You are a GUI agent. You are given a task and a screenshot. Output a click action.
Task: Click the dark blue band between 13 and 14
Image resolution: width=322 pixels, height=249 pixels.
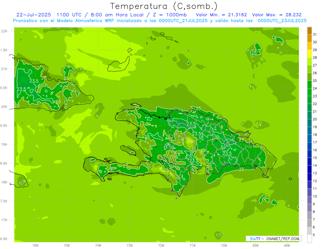tap(309, 169)
